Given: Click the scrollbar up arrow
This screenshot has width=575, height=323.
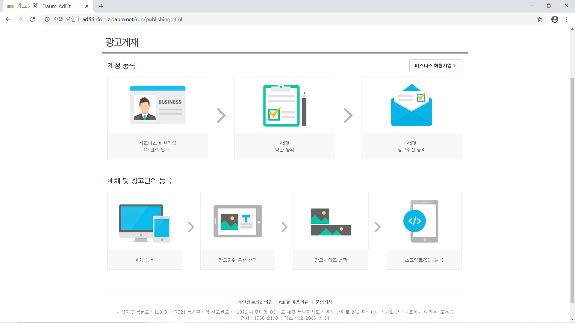Looking at the screenshot, I should click(x=572, y=29).
